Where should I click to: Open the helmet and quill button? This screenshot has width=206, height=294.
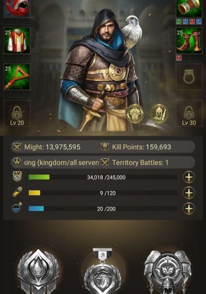click(159, 113)
